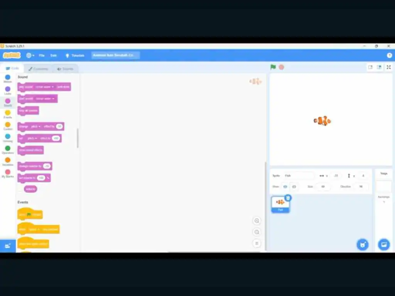Click the volume reporter block

coord(30,189)
